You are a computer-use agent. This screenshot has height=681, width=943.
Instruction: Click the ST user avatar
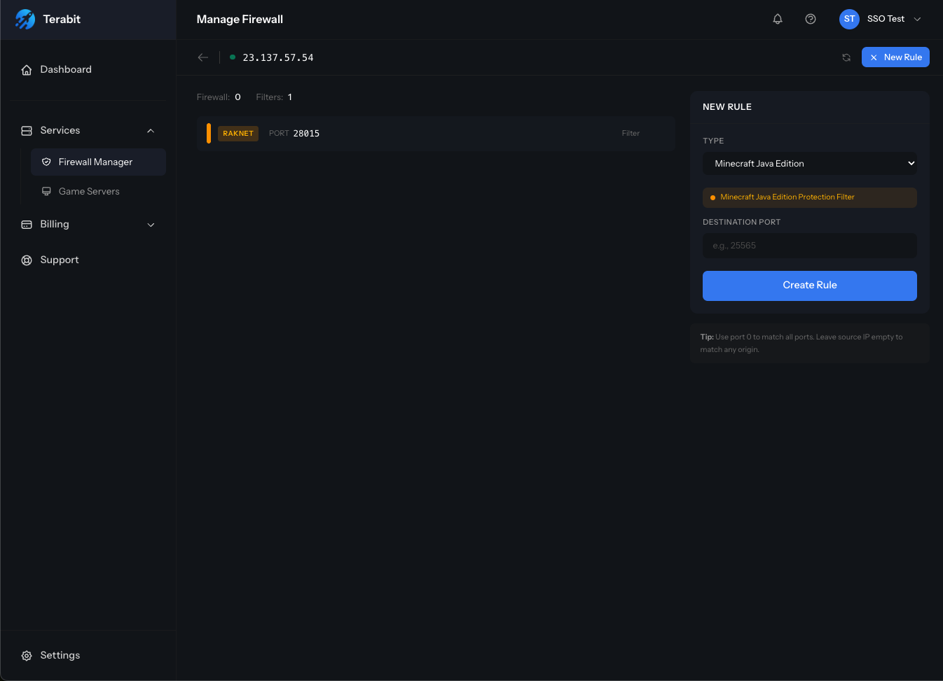pyautogui.click(x=849, y=20)
